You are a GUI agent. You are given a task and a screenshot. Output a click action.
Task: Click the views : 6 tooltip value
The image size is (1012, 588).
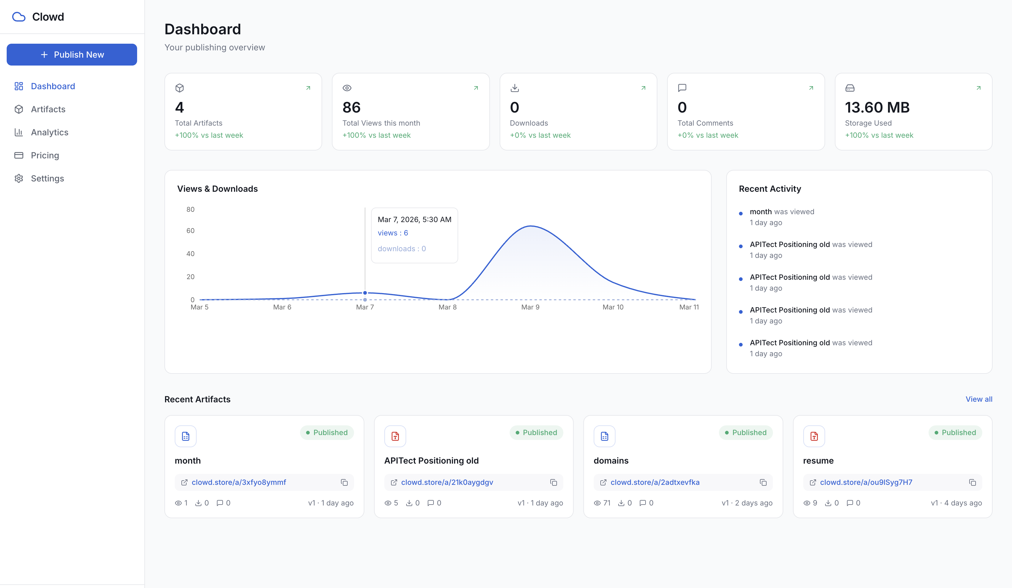click(x=393, y=232)
